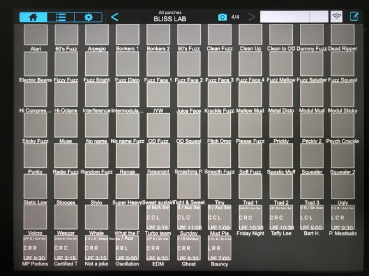Click the white text field in top bar
The image size is (369, 276).
pyautogui.click(x=284, y=17)
